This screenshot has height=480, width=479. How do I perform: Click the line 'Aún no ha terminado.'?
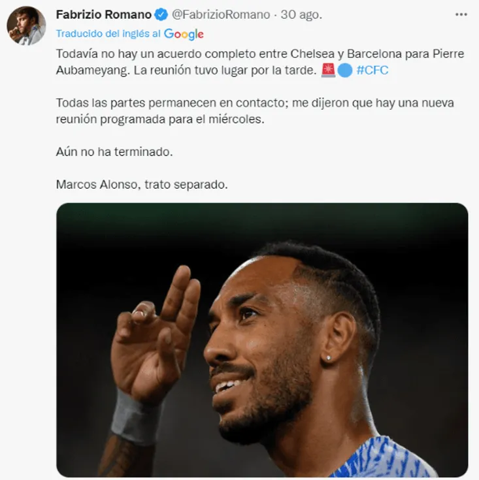click(116, 152)
